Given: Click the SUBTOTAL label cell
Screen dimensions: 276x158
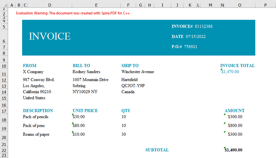Looking at the screenshot, I should 157,150.
